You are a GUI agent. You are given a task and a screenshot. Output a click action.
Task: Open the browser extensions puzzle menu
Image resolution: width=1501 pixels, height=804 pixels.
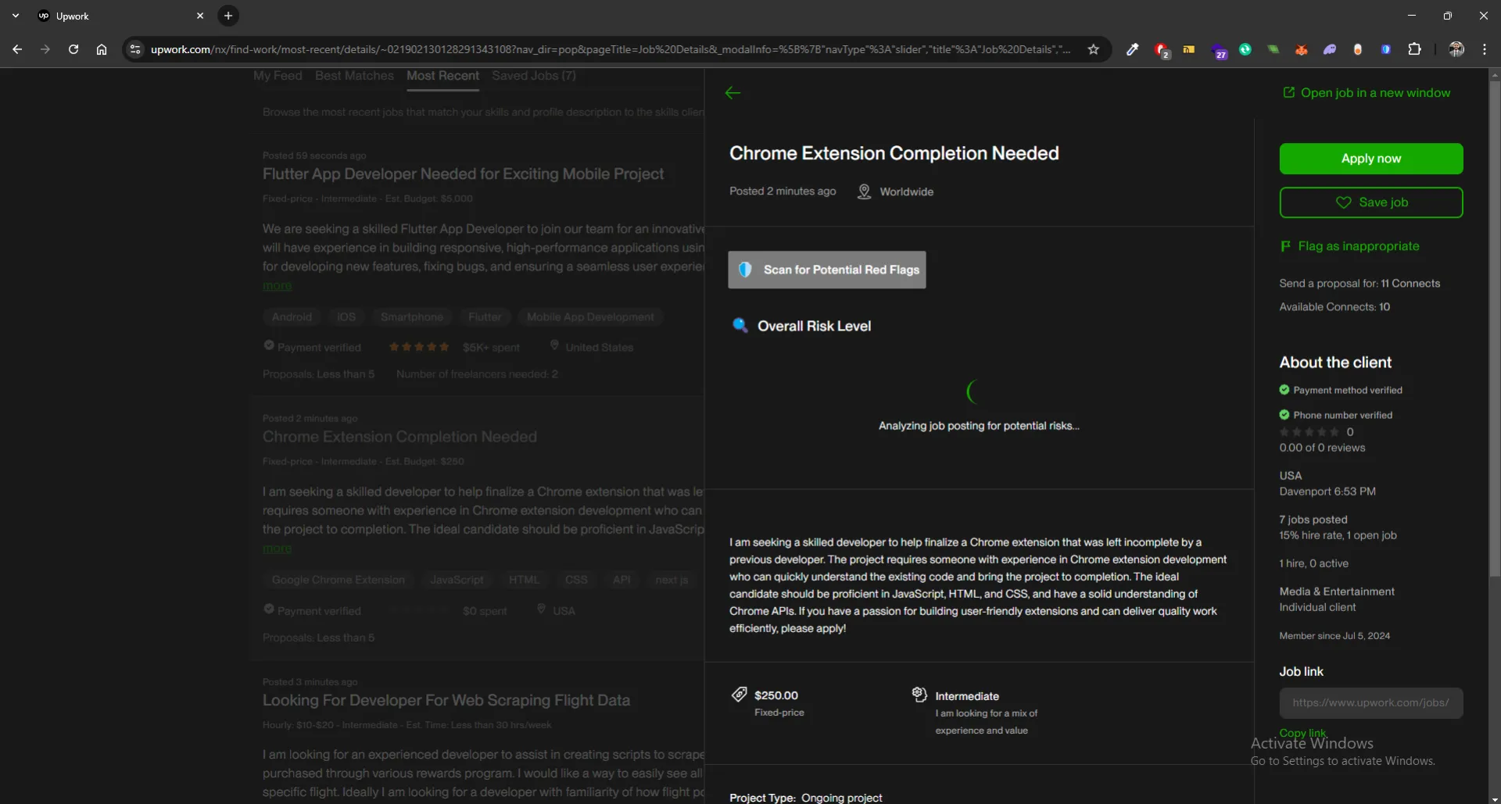pyautogui.click(x=1414, y=49)
